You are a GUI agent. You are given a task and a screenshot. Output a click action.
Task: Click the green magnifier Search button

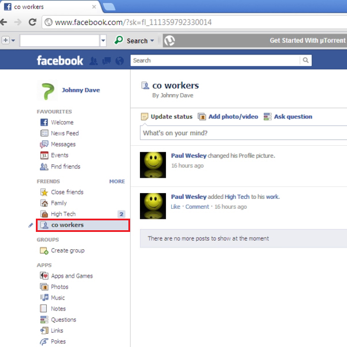[x=131, y=40]
